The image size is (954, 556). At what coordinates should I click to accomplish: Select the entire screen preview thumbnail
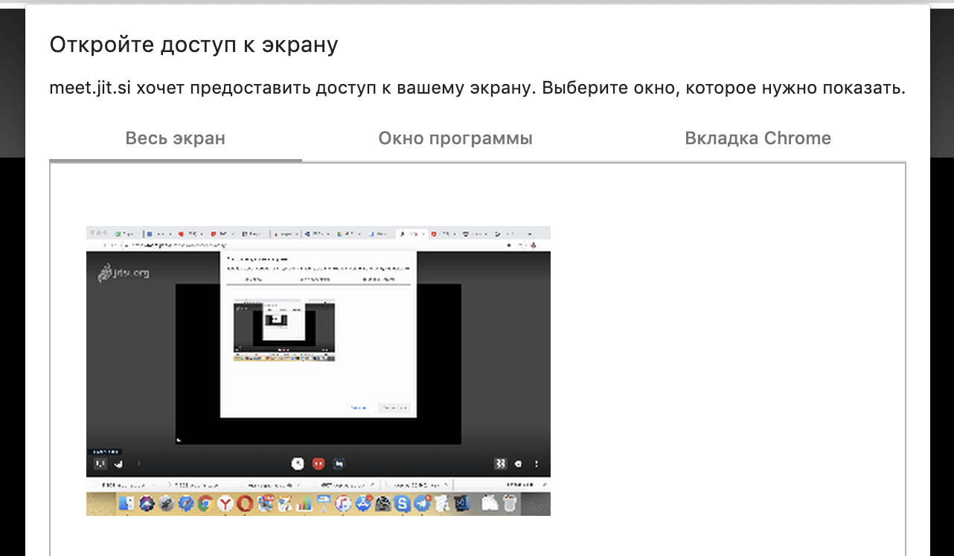point(318,370)
